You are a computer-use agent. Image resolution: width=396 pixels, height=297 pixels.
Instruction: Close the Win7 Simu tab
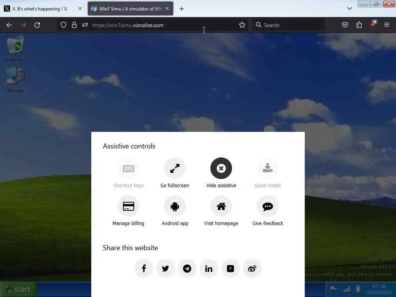(167, 9)
